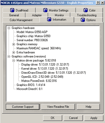This screenshot has height=123, width=105.
Task: Click the Customer Support button
Action: pyautogui.click(x=23, y=107)
